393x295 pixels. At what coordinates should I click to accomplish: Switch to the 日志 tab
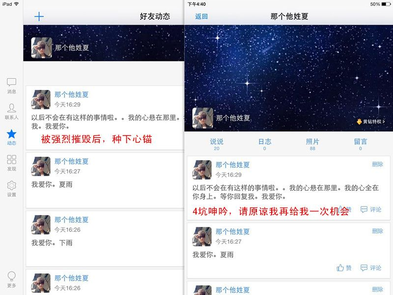(265, 144)
